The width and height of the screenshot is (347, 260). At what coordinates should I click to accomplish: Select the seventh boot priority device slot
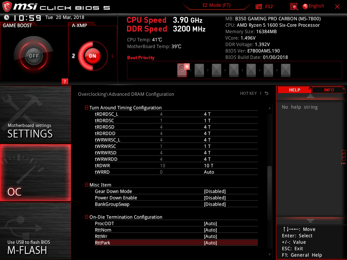point(285,70)
